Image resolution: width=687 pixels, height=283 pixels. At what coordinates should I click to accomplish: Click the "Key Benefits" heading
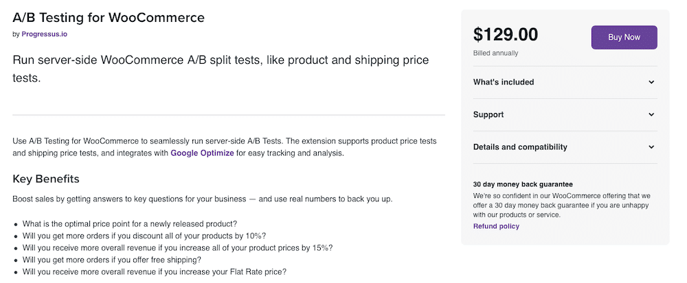click(46, 179)
